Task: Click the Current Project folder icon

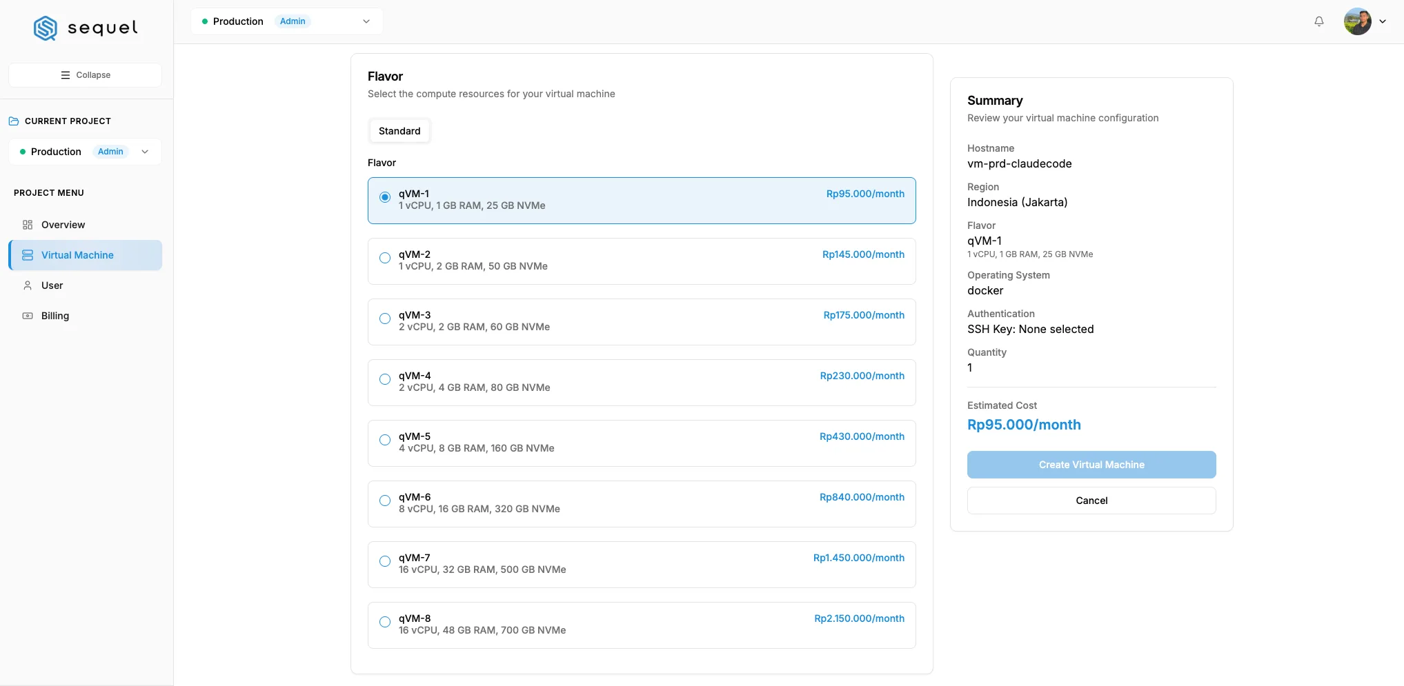Action: point(14,121)
